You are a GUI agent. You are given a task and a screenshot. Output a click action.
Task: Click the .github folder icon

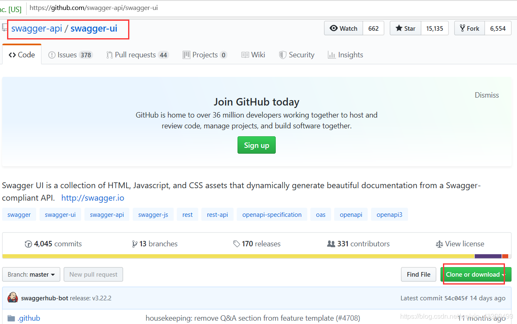[11, 319]
